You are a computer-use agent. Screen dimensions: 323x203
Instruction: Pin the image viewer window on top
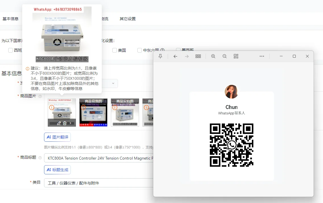pos(160,56)
